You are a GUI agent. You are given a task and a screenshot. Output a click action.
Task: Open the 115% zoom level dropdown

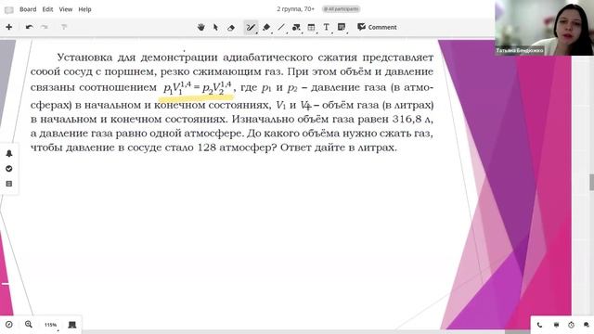(50, 325)
